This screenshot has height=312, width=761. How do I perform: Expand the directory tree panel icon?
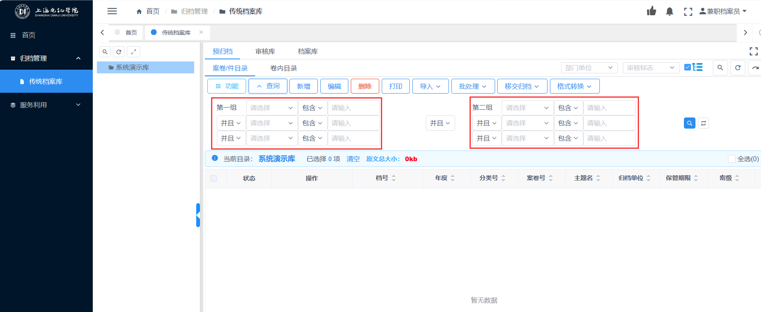pyautogui.click(x=134, y=52)
